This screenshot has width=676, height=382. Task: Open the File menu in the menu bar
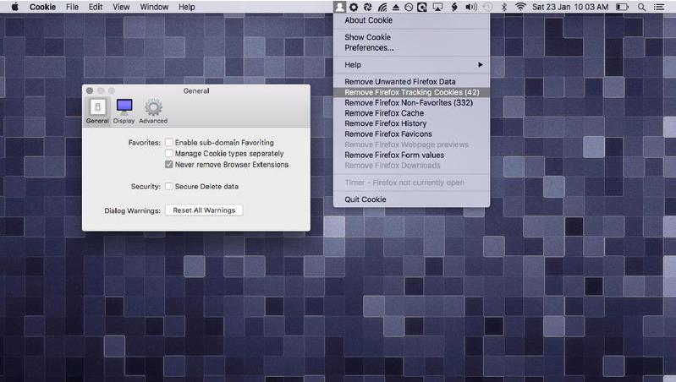[73, 7]
